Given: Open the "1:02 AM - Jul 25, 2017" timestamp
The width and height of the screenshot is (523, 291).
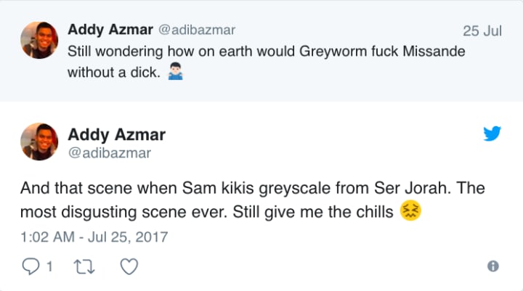Looking at the screenshot, I should (x=94, y=237).
